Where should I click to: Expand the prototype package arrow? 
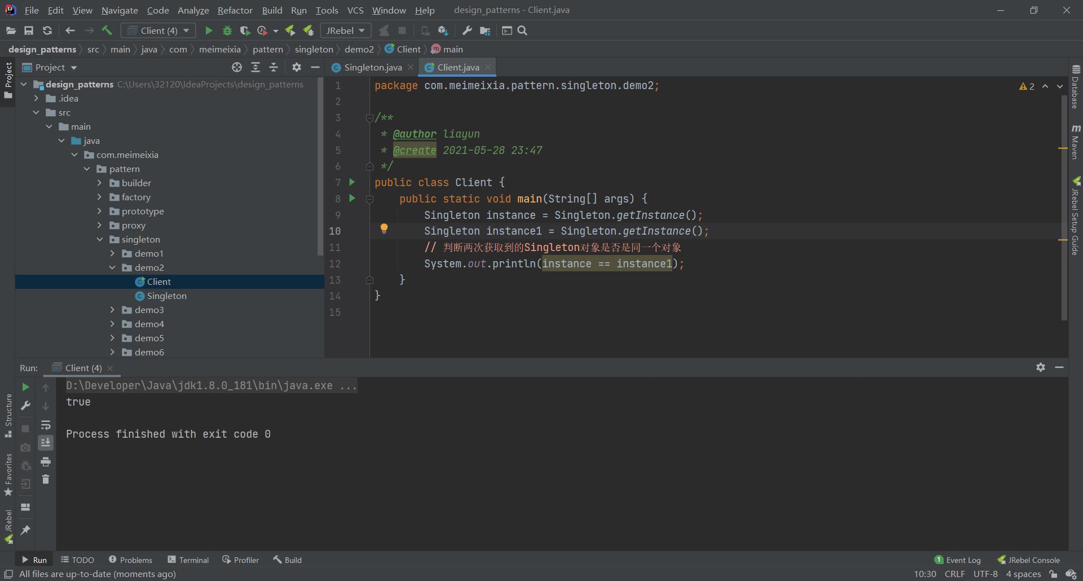click(100, 211)
